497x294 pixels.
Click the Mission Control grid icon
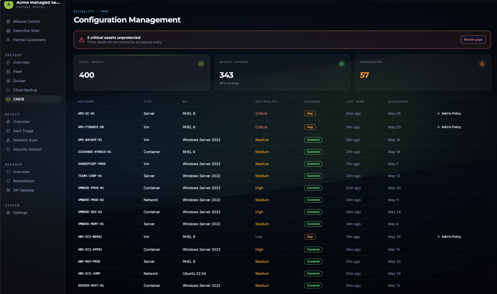tap(8, 21)
